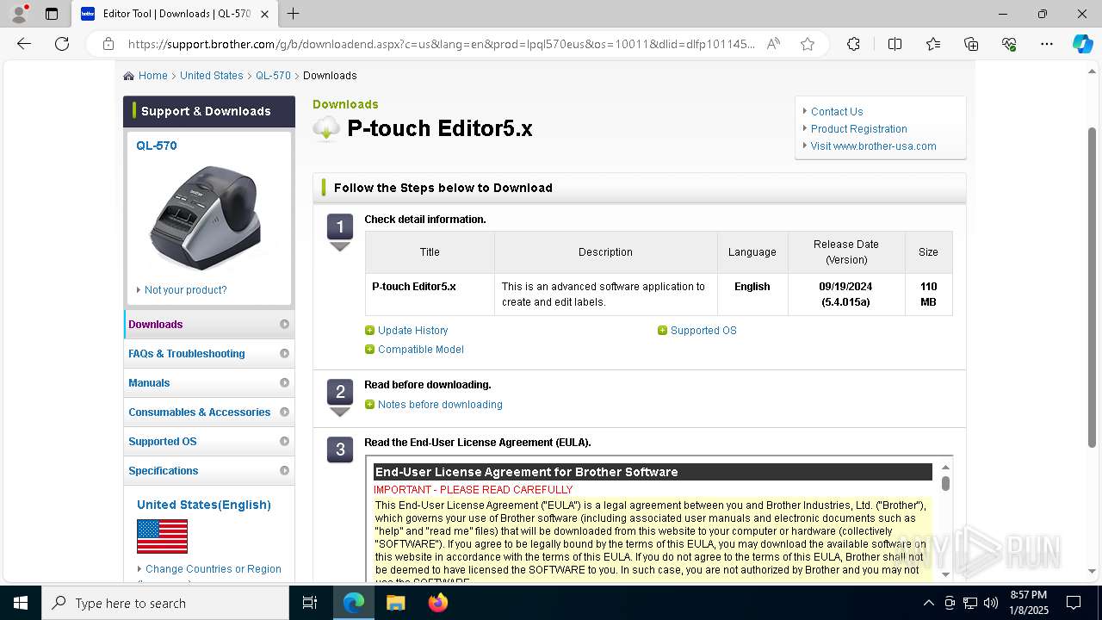The height and width of the screenshot is (620, 1102).
Task: Open browser Extensions icon
Action: 853,44
